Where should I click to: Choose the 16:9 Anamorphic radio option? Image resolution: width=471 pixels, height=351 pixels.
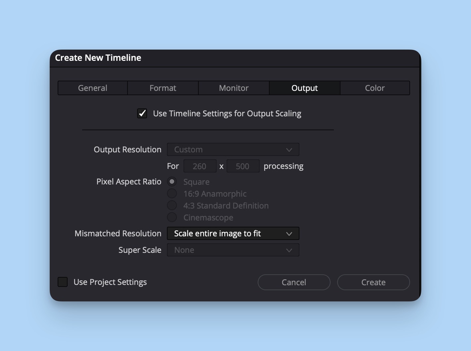[x=172, y=193]
